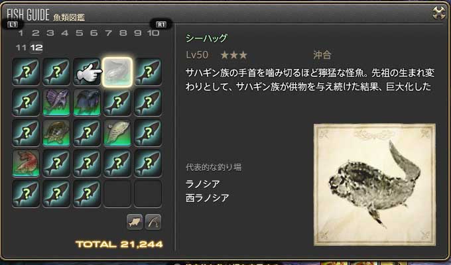This screenshot has width=451, height=265.
Task: Click the fish print illustration thumbnail
Action: (375, 185)
